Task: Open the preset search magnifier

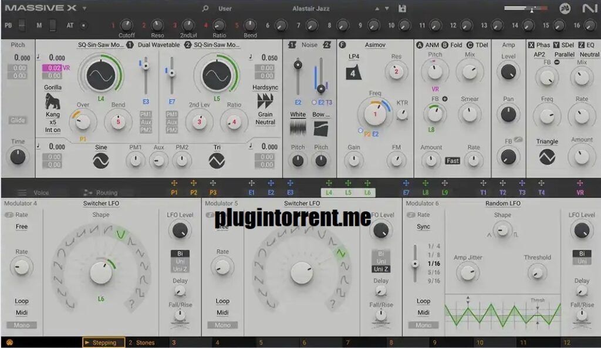Action: tap(205, 8)
